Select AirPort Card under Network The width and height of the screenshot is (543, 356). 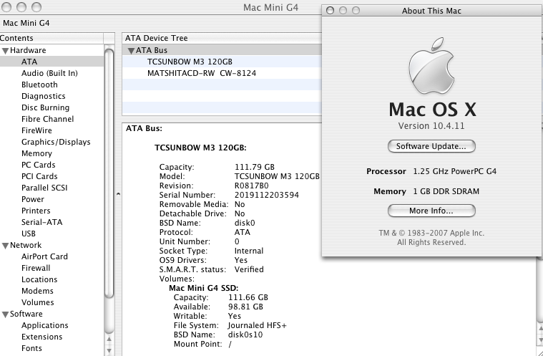click(44, 256)
